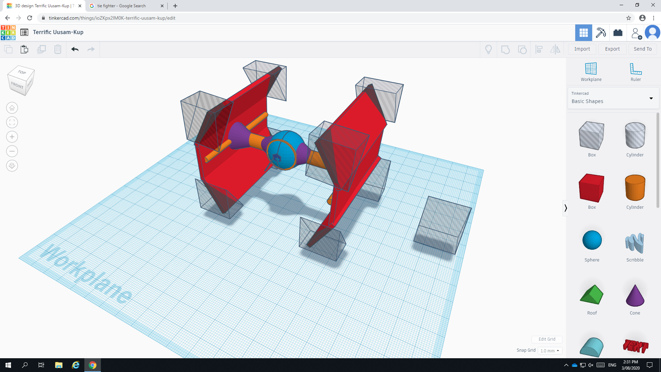Click the Edit Grid button
Screen dimensions: 661x372
tap(547, 339)
